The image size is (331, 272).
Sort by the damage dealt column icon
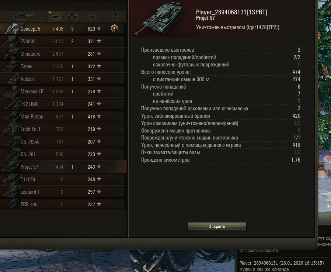tap(55, 17)
